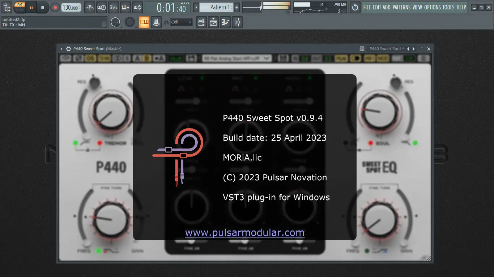This screenshot has width=494, height=277.
Task: Adjust the main pitch knob in toolbar
Action: (x=129, y=22)
